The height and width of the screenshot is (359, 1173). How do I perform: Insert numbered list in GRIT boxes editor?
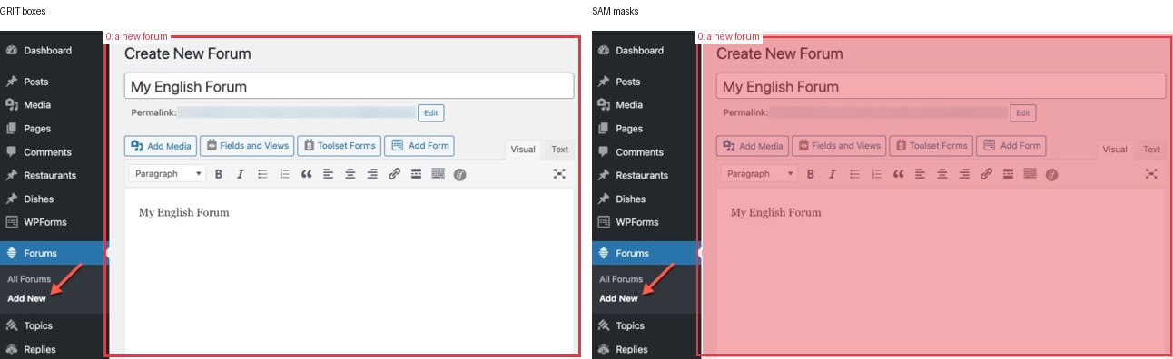click(284, 174)
